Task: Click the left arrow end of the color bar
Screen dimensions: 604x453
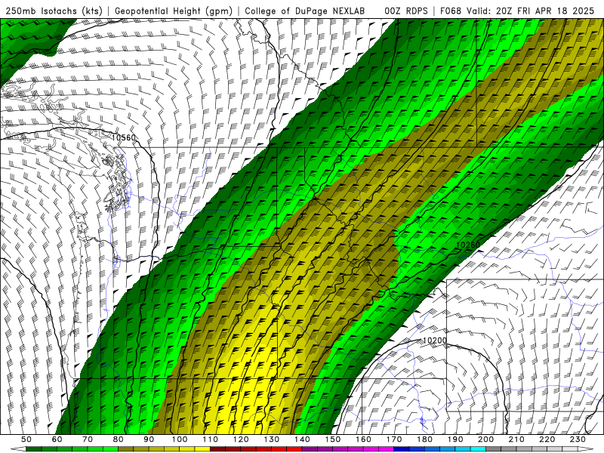Action: pos(18,449)
